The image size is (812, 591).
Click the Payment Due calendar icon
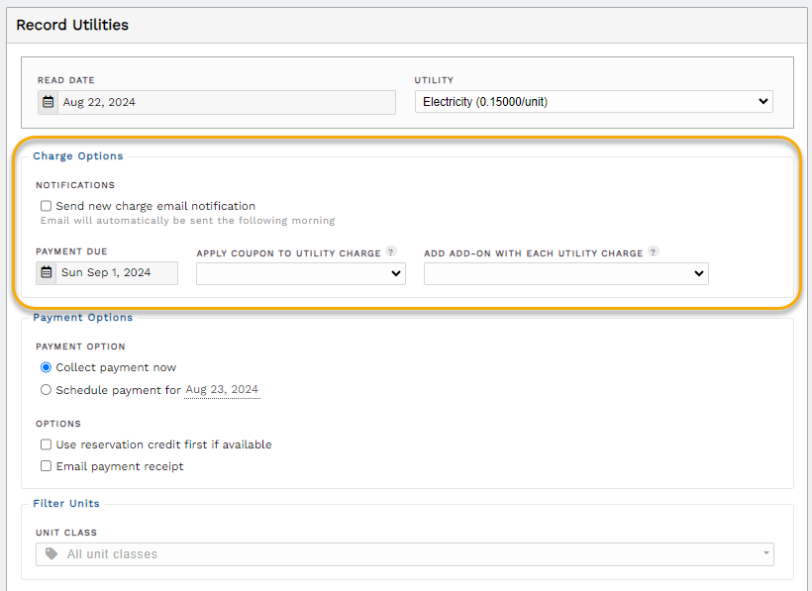point(47,272)
